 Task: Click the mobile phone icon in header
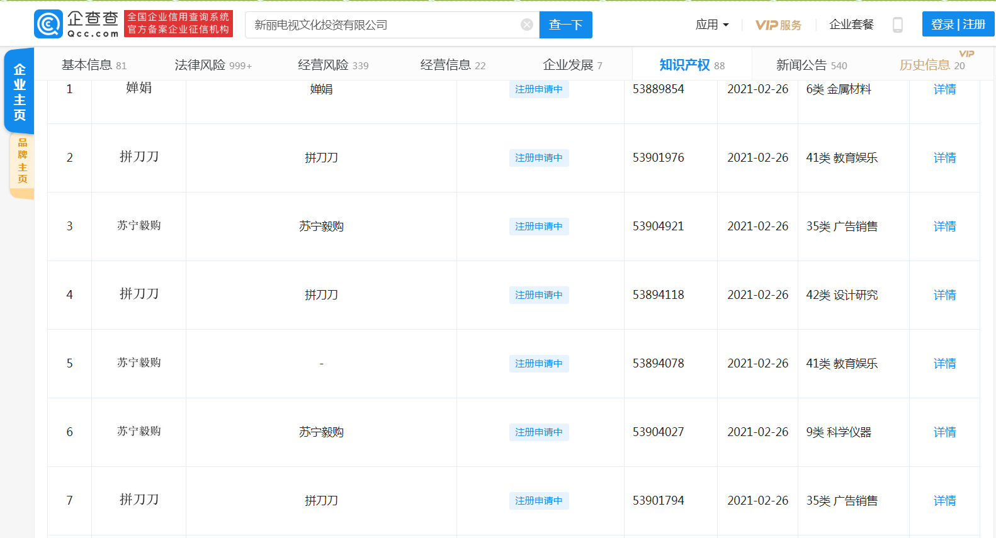[x=898, y=25]
